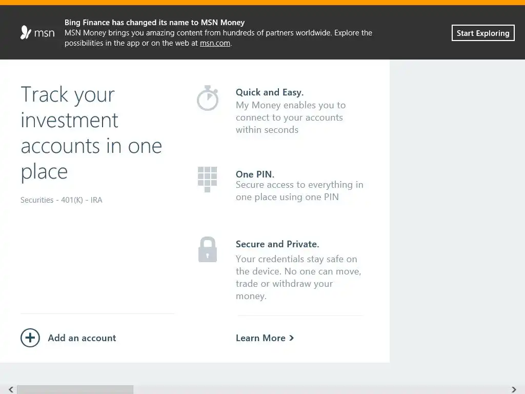
Task: Click 'Your credentials stay safe' description
Action: (298, 278)
